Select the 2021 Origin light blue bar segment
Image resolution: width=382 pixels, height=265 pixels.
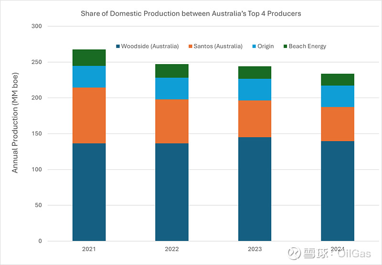(89, 77)
